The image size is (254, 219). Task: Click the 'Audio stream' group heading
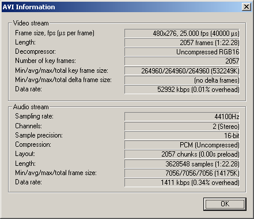click(31, 107)
